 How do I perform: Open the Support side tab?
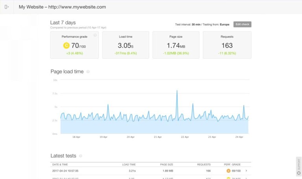click(x=298, y=166)
